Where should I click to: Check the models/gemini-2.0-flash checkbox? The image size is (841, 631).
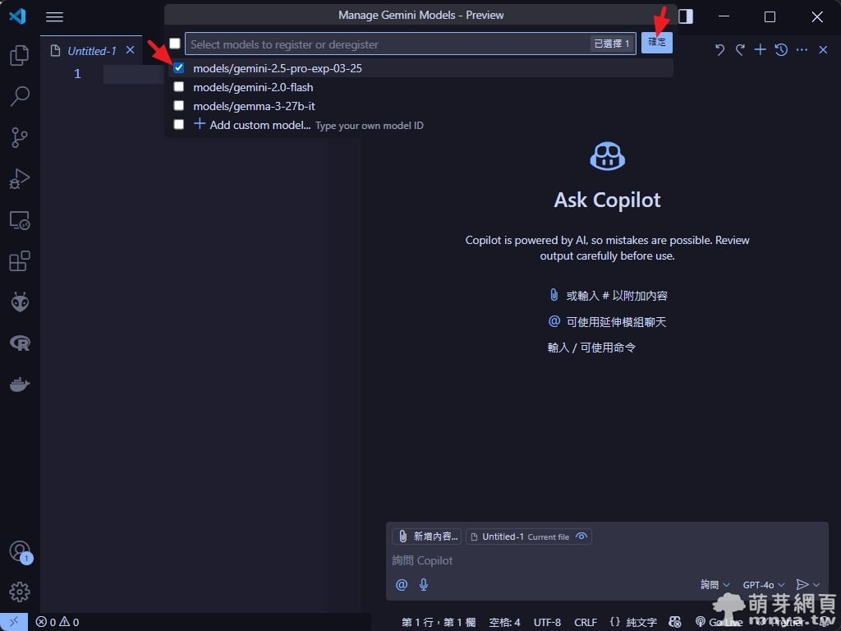pyautogui.click(x=179, y=87)
